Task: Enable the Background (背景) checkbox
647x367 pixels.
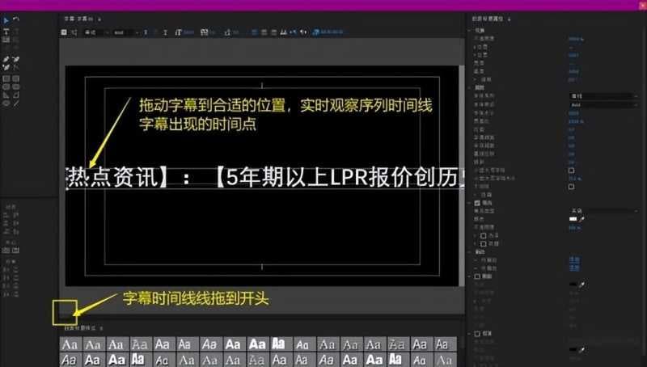Action: [477, 334]
